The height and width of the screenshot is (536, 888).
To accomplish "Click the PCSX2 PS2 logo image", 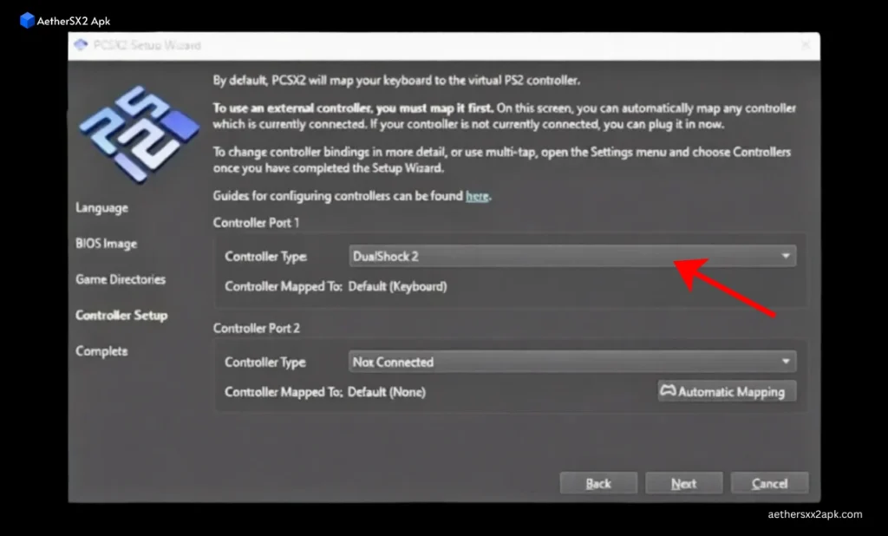I will [x=139, y=134].
